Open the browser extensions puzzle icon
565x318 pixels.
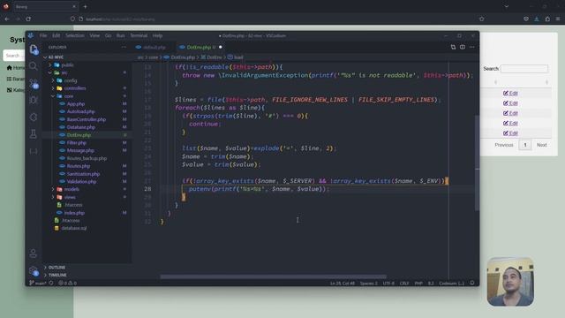(x=547, y=19)
